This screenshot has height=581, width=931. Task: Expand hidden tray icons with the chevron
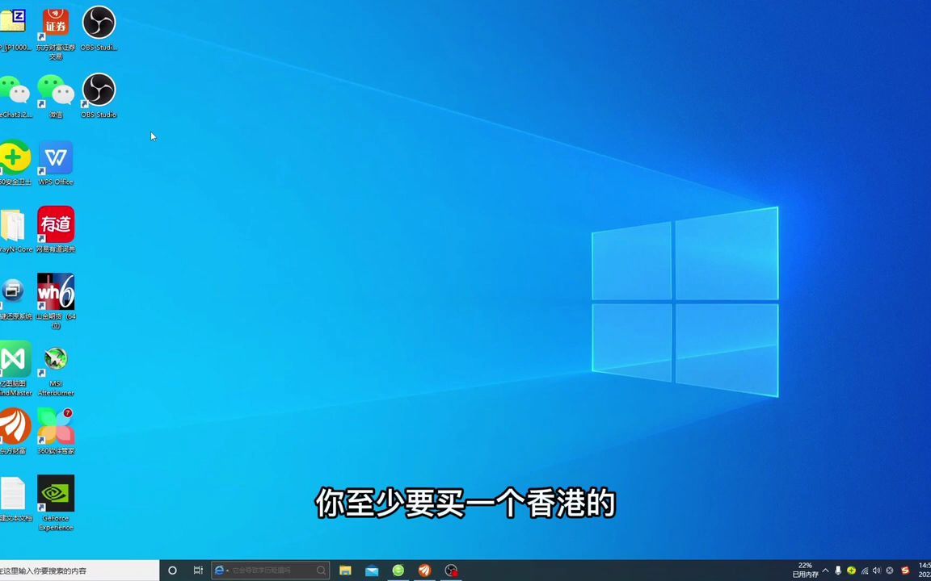point(825,571)
